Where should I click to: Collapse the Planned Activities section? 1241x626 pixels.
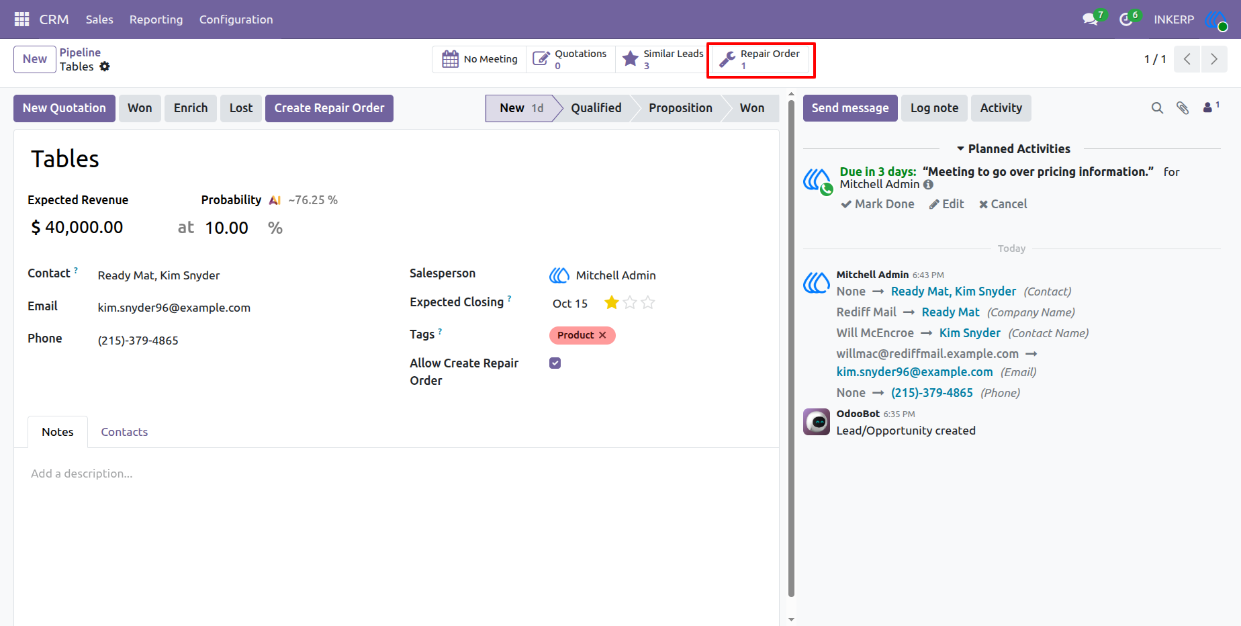(x=1013, y=149)
